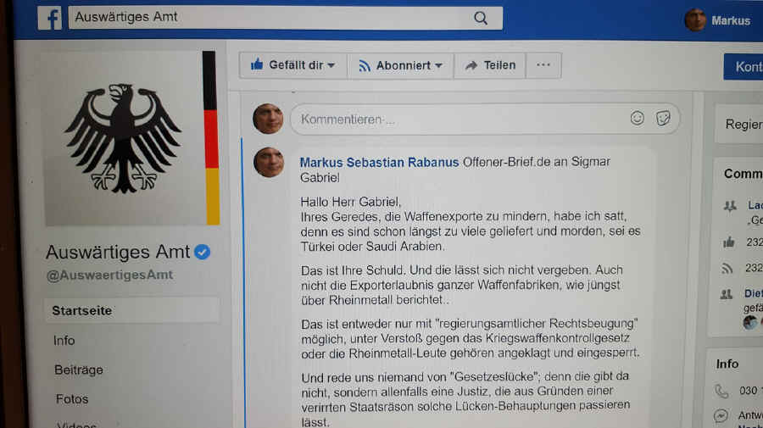Click the Facebook logo icon
The height and width of the screenshot is (428, 763).
(50, 19)
